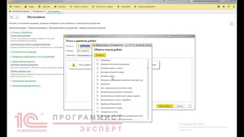Switch to the Контрагенты tab
Viewport: 244px width, 137px height.
[38, 11]
